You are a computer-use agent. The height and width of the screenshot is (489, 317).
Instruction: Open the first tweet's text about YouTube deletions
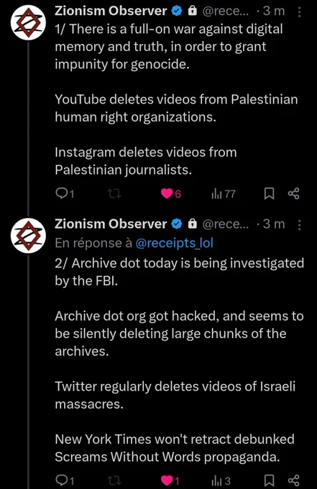tap(176, 108)
